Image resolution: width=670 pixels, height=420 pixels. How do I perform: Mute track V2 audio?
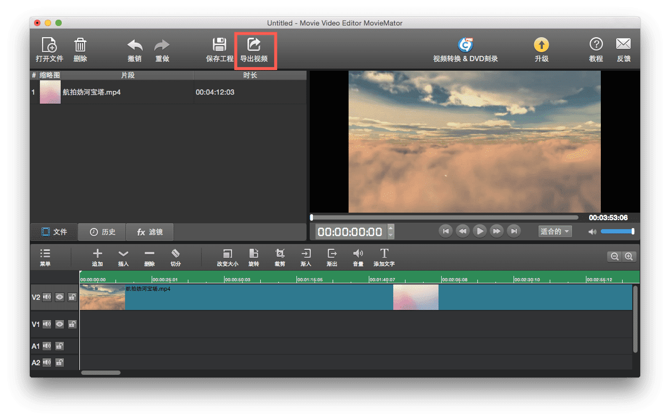click(47, 297)
